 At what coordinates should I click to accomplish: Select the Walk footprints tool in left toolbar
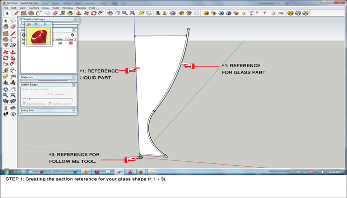pos(5,114)
